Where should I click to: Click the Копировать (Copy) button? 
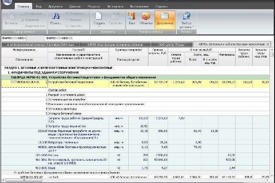click(32, 14)
